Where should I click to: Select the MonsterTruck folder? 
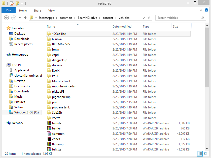(61, 81)
